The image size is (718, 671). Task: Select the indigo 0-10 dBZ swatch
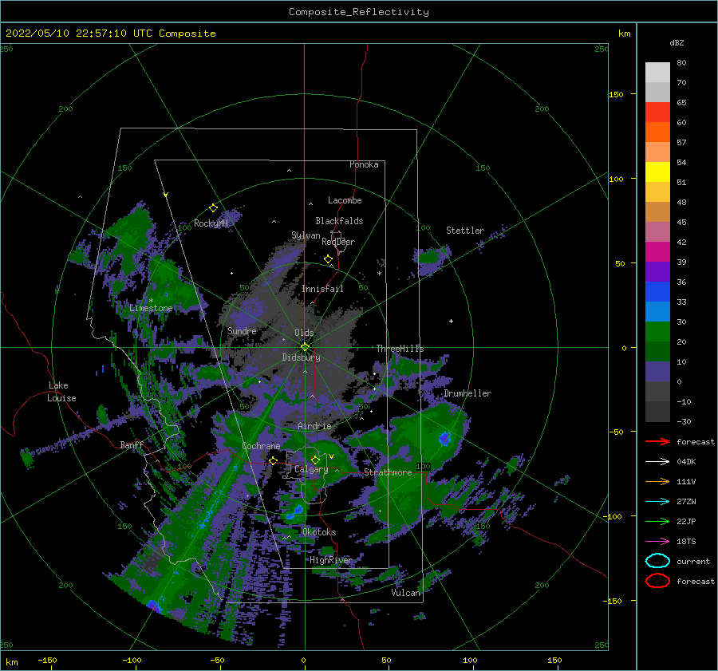click(657, 371)
